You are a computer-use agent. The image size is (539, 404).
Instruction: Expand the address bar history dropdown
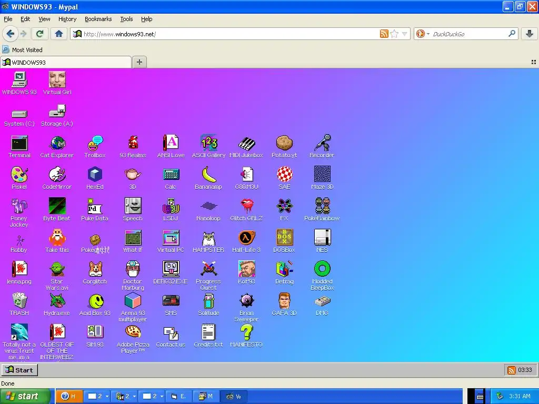(405, 34)
